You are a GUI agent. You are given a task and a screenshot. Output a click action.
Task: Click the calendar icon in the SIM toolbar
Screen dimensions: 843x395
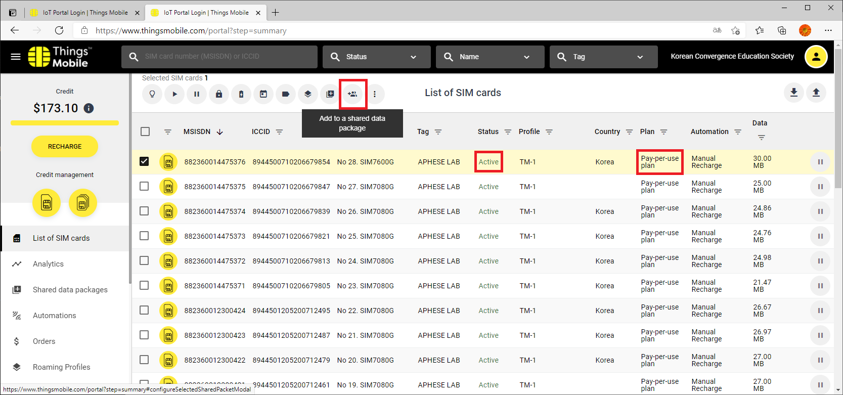click(263, 94)
